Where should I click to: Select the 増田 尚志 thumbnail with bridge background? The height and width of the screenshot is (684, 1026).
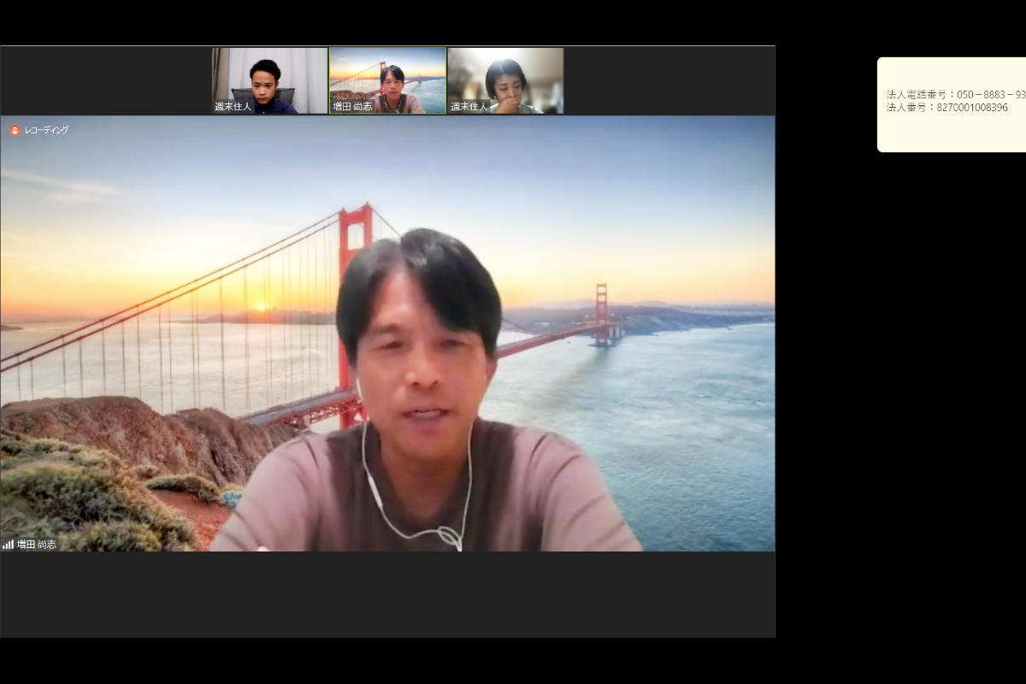387,80
